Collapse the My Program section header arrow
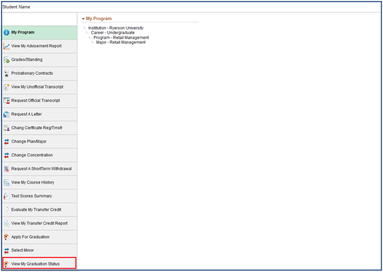The image size is (383, 272). (x=84, y=19)
